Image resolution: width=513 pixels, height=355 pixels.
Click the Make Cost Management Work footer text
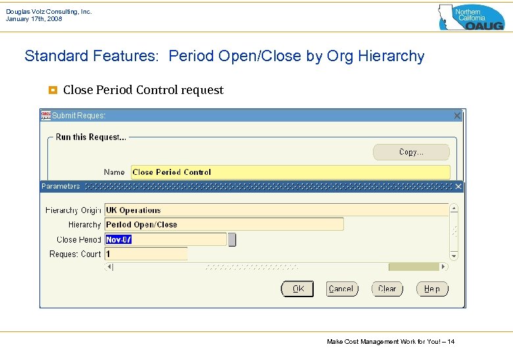tap(391, 342)
